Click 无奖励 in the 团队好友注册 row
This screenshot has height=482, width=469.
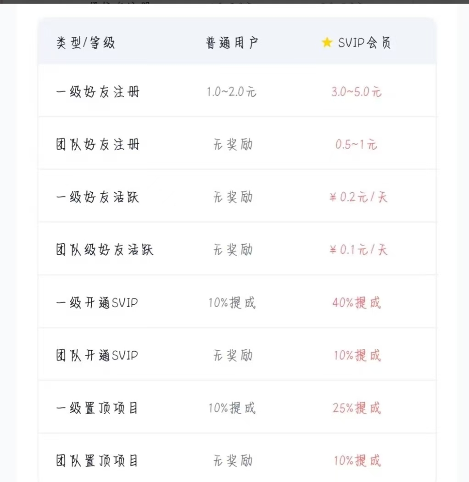click(x=233, y=145)
